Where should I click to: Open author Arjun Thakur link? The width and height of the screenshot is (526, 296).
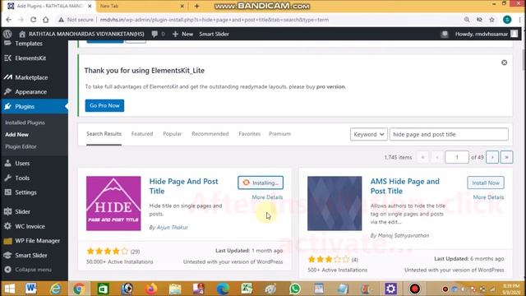172,228
